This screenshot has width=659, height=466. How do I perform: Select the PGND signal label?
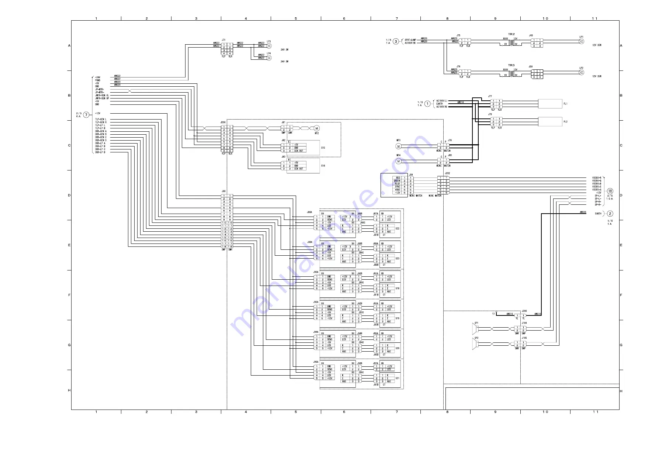point(98,80)
